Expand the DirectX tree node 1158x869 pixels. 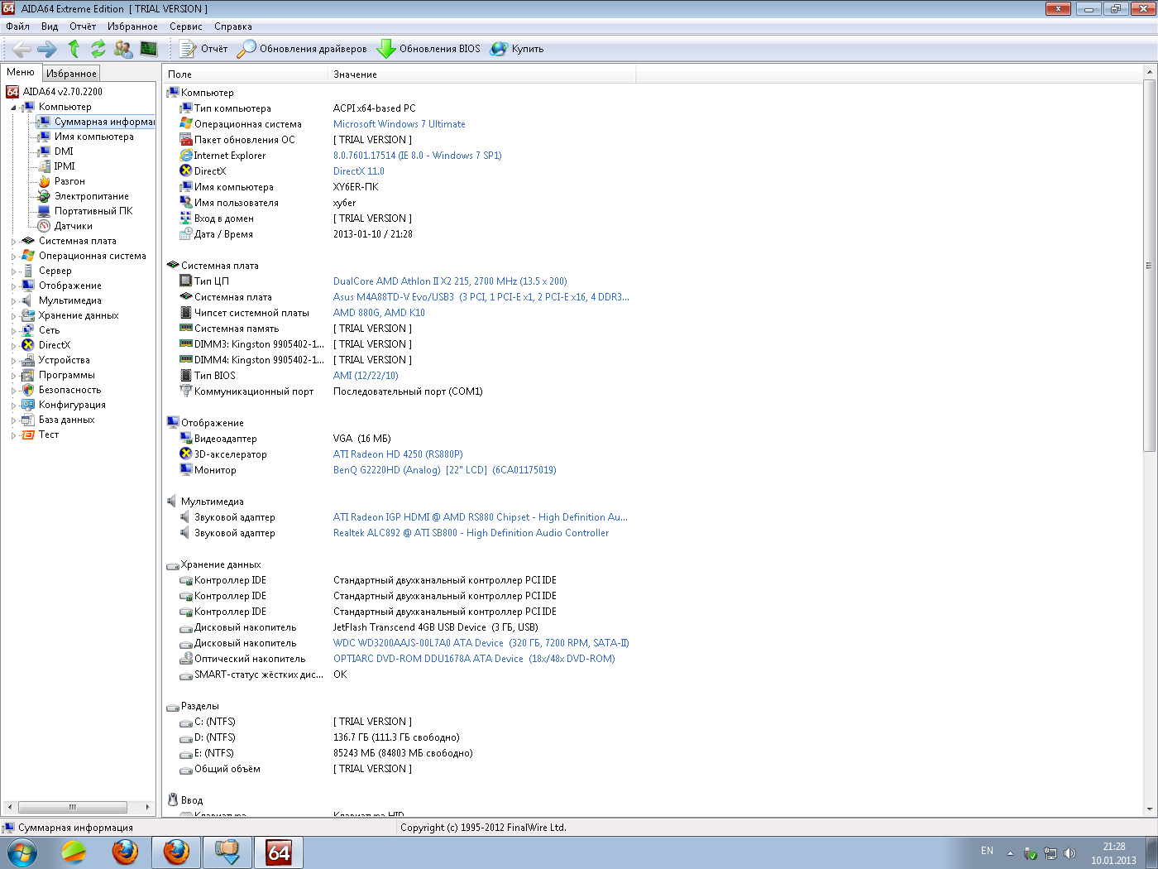click(13, 346)
